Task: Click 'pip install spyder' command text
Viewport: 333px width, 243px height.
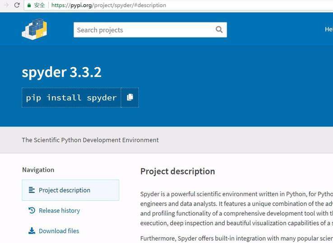Action: click(71, 98)
